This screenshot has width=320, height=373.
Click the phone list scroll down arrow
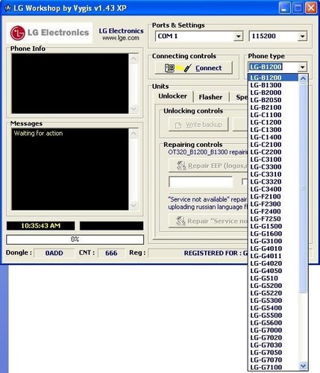tap(303, 366)
